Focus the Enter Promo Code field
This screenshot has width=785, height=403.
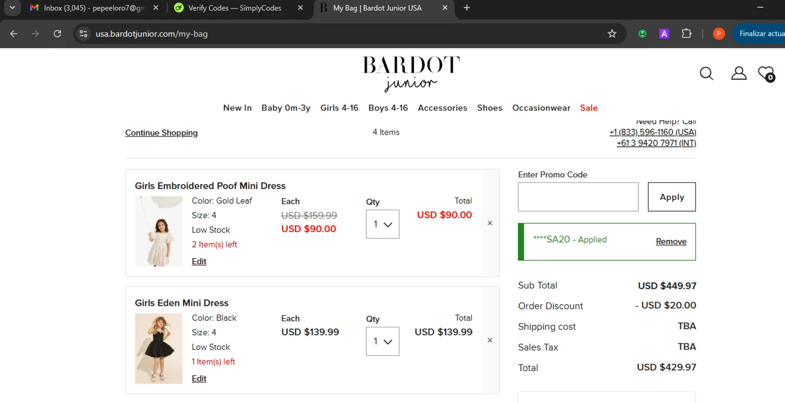(578, 197)
